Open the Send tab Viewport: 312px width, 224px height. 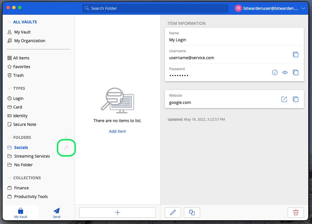[x=56, y=213]
